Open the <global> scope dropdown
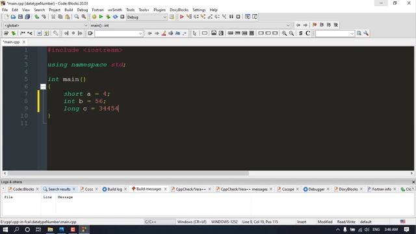The image size is (416, 234). (x=46, y=25)
